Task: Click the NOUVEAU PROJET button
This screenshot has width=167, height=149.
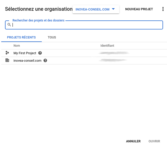Action: [139, 9]
